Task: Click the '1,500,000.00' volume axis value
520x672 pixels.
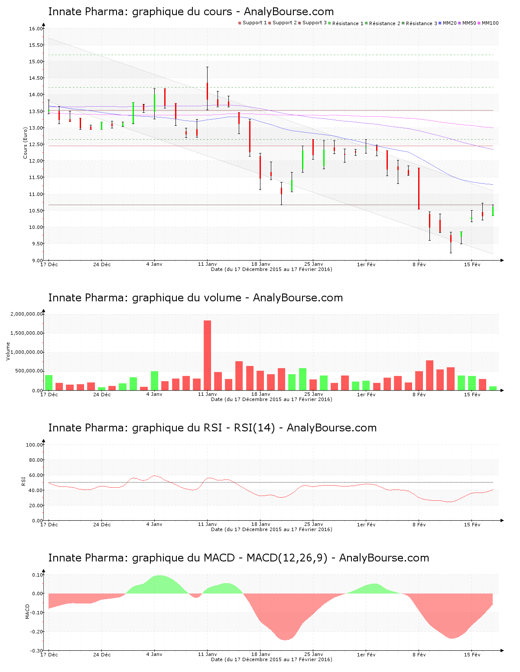Action: point(27,333)
